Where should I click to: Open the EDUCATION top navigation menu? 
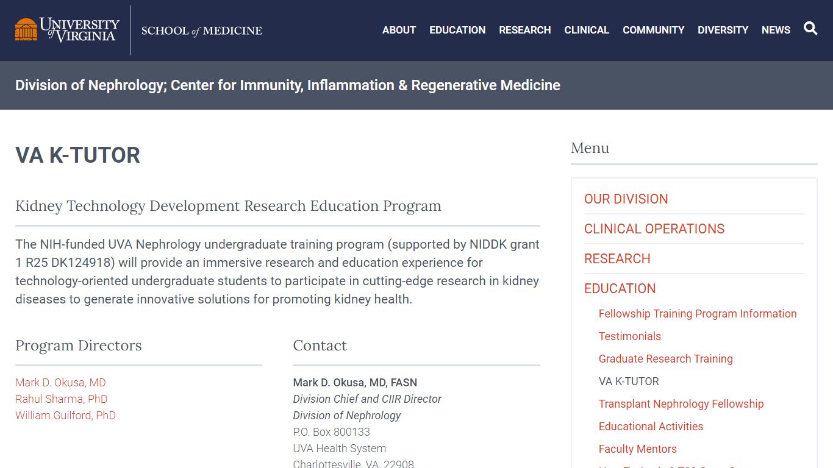tap(457, 30)
